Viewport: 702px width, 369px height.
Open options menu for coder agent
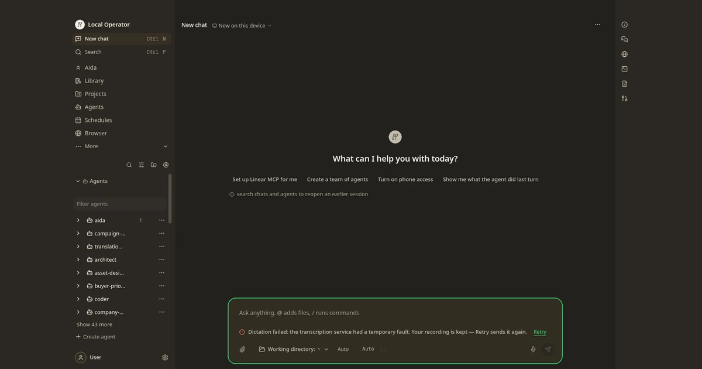162,299
